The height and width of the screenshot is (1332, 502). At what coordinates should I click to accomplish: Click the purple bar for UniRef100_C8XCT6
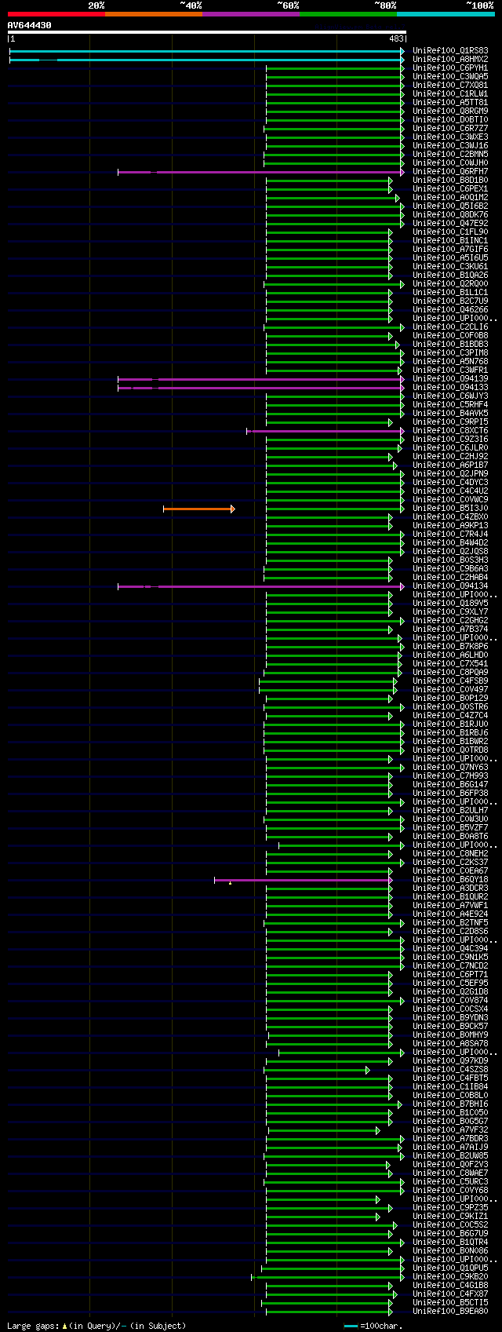(x=326, y=431)
